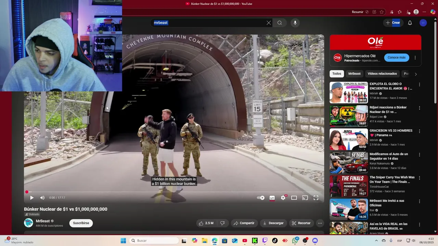Select the MrBeast filter chip
Image resolution: width=438 pixels, height=246 pixels.
[x=355, y=74]
